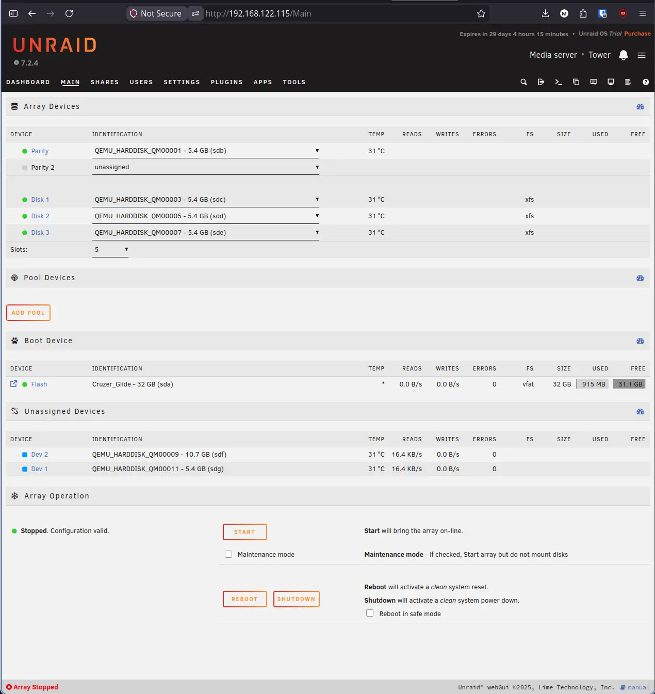Click the Flash free 31.1 GB bar
Viewport: 655px width, 694px height.
click(630, 384)
